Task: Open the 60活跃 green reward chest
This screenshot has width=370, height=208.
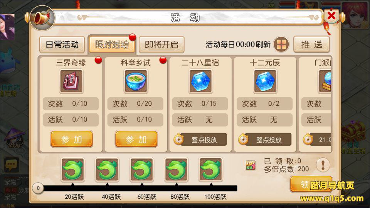Action: [x=141, y=170]
